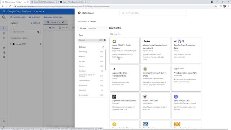Close the Editor tab in the query workspace

pyautogui.click(x=63, y=22)
